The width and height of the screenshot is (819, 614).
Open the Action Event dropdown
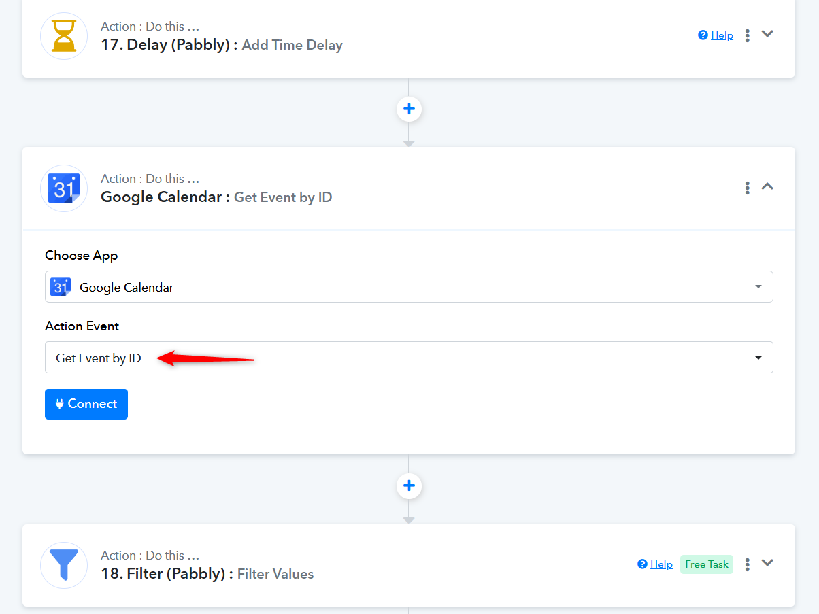pyautogui.click(x=409, y=358)
